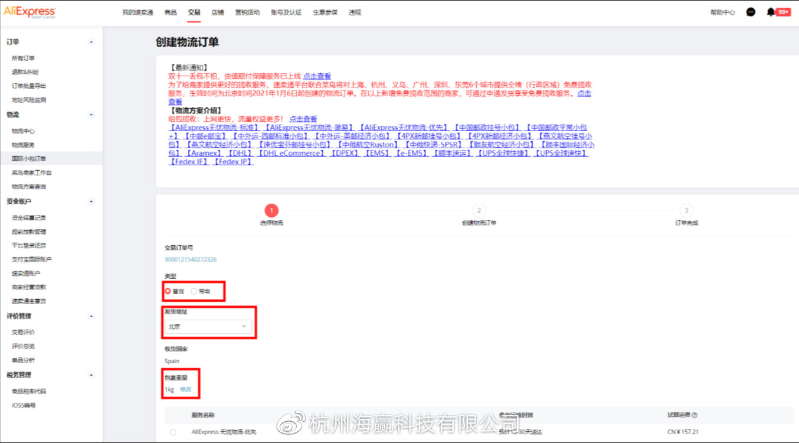This screenshot has height=443, width=799.
Task: Go to 物流服务 in the sidebar
Action: pos(23,145)
